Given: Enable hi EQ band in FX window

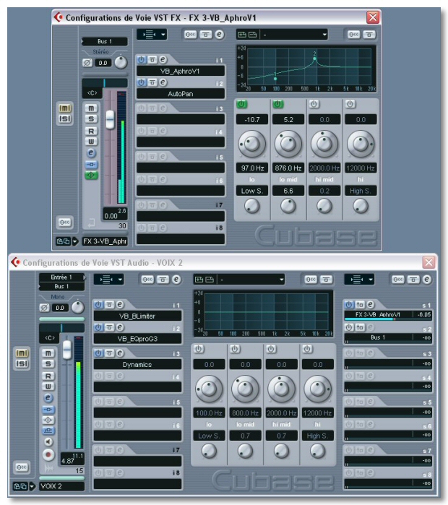Looking at the screenshot, I should [x=350, y=104].
